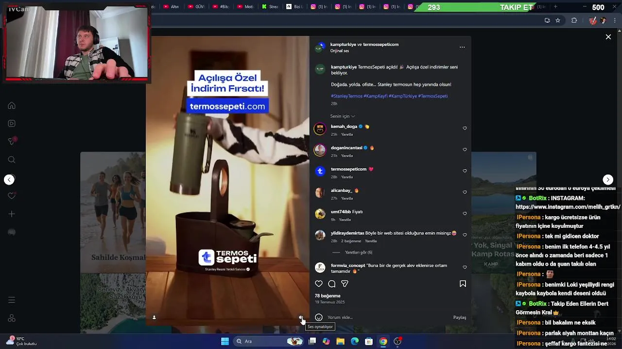Like umt74ibb's Fiyatı comment
The height and width of the screenshot is (349, 622).
pyautogui.click(x=465, y=214)
